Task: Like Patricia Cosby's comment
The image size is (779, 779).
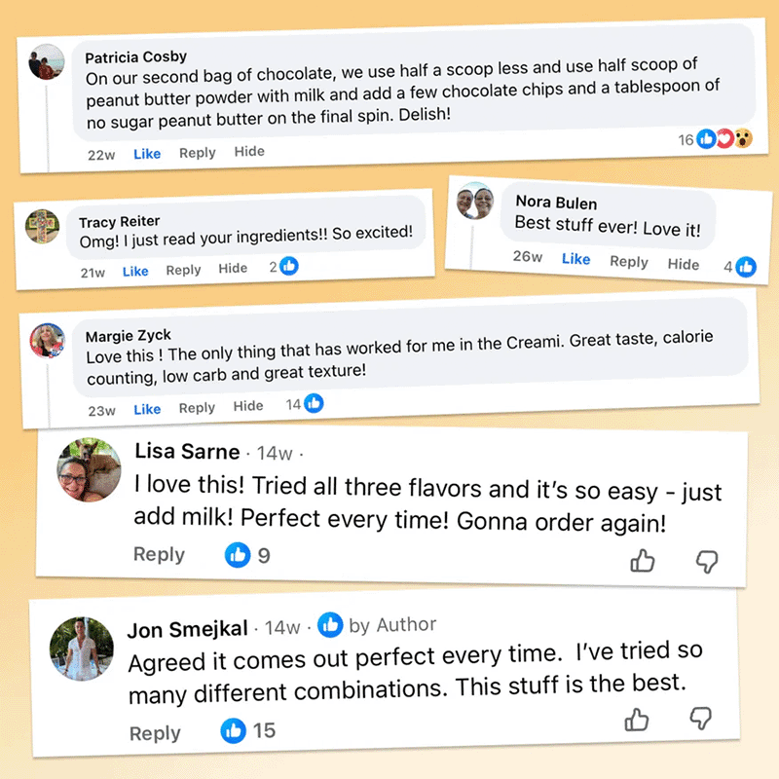Action: (147, 154)
